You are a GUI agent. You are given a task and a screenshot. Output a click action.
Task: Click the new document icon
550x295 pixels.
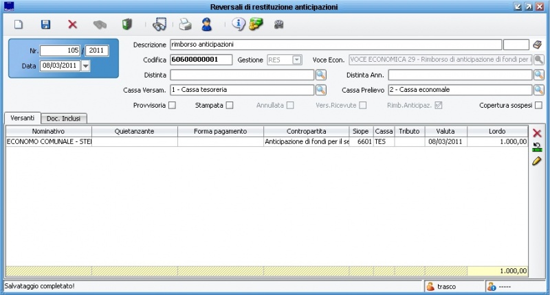pos(19,25)
